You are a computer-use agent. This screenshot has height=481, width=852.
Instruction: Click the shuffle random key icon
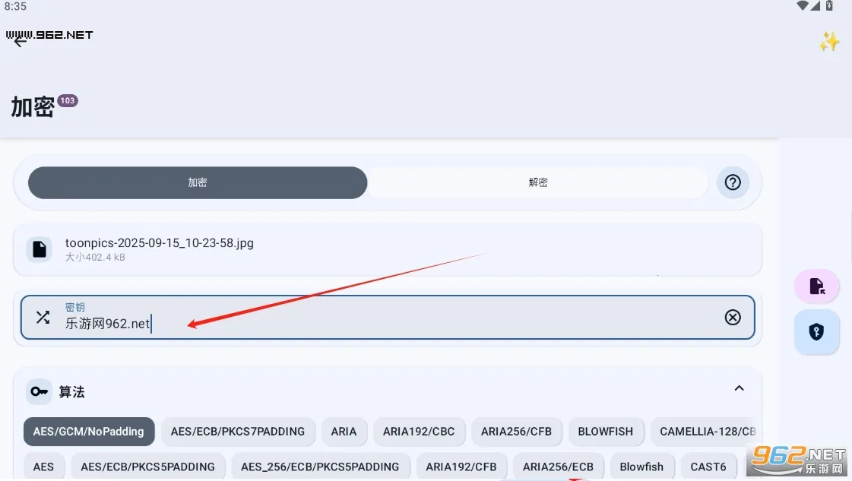pos(43,317)
